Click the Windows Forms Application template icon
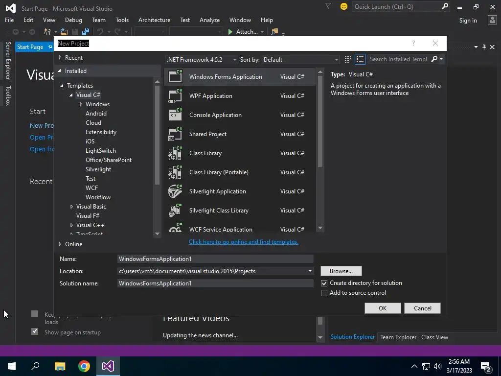Screen dimensions: 501x376 (x=175, y=76)
